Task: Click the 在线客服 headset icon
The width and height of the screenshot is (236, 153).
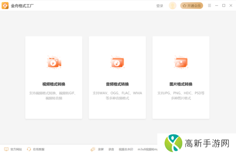Action: 29,149
